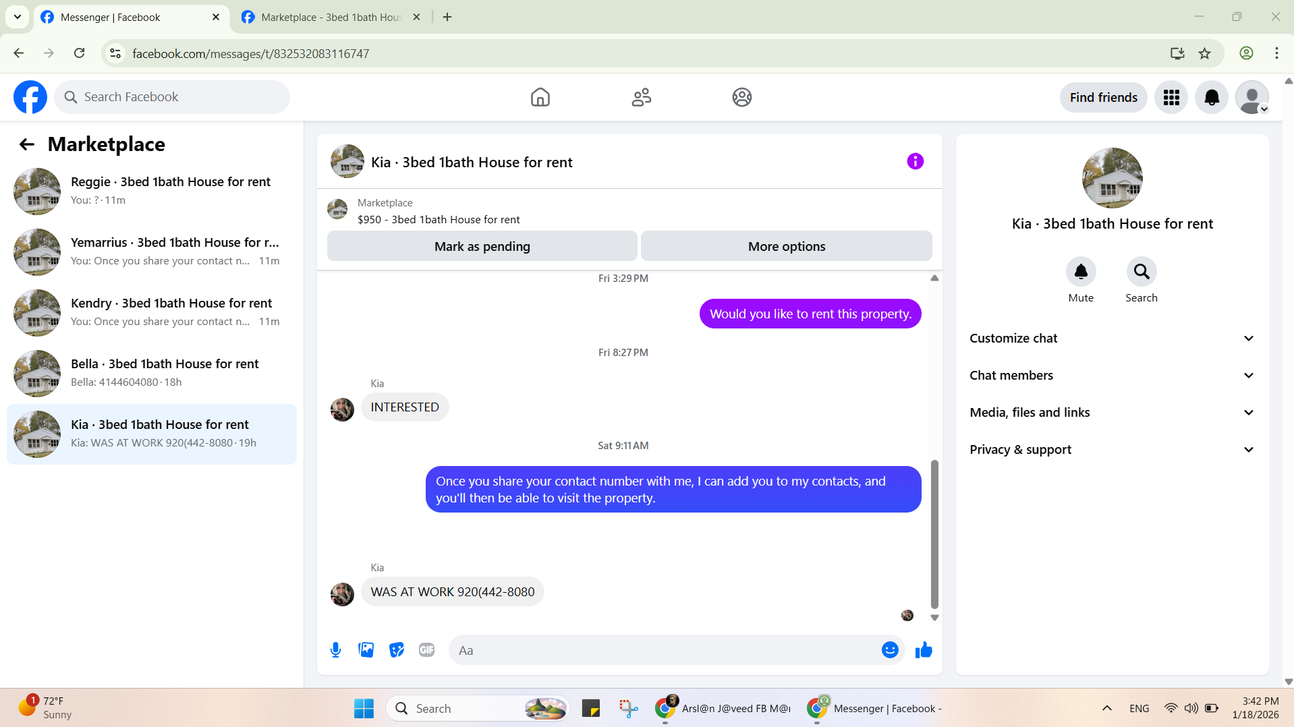The image size is (1294, 727).
Task: Send a thumbs-up like
Action: point(924,650)
